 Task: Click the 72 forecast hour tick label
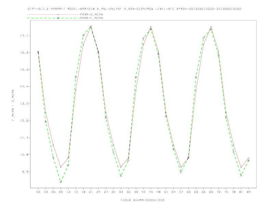point(218,192)
